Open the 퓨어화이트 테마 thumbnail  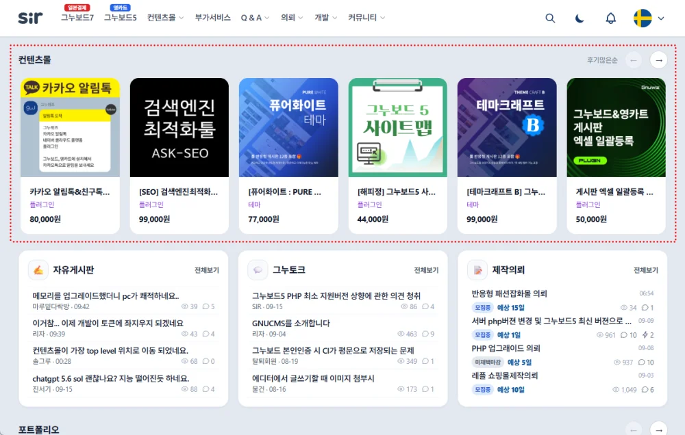pyautogui.click(x=288, y=127)
